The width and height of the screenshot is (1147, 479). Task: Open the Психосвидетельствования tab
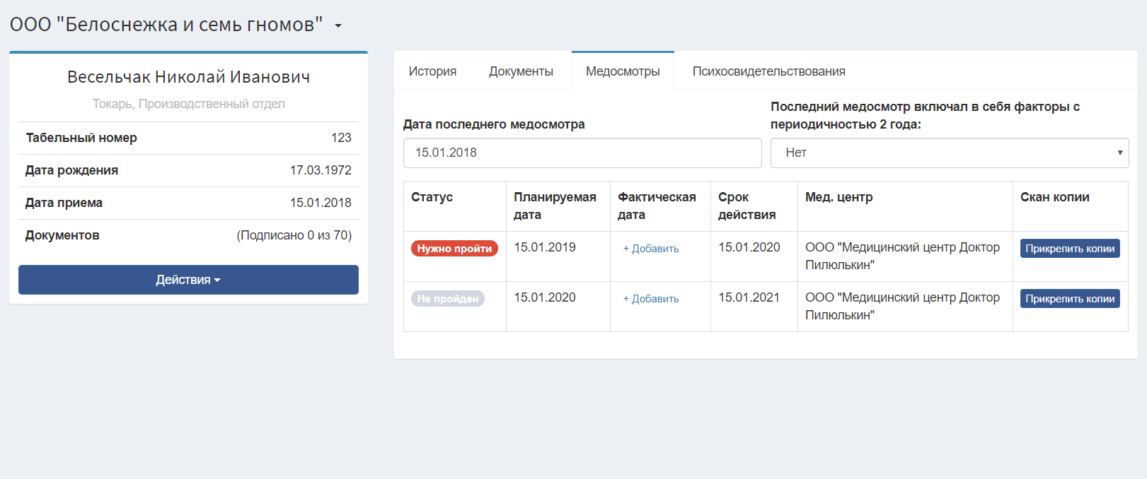click(x=768, y=71)
